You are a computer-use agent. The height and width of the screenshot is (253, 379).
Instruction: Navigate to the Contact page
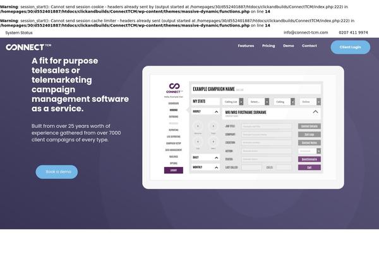pos(309,46)
